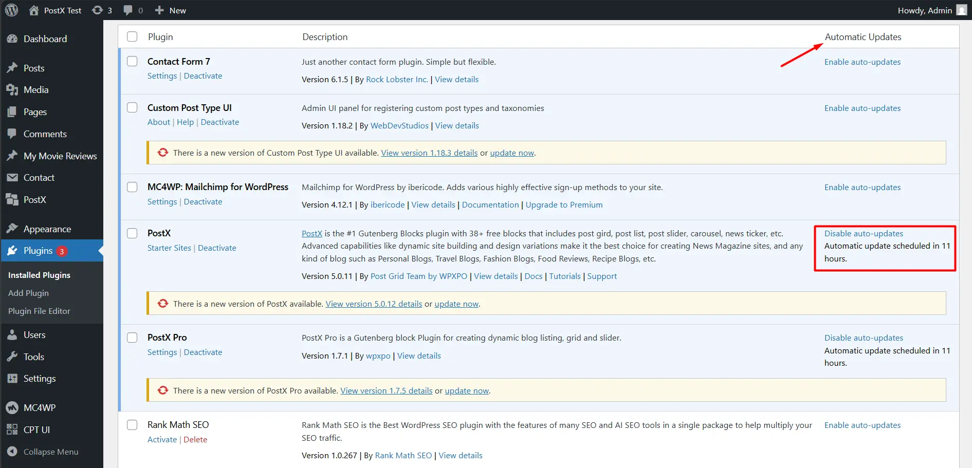Update Custom Post Type UI now

pyautogui.click(x=511, y=153)
